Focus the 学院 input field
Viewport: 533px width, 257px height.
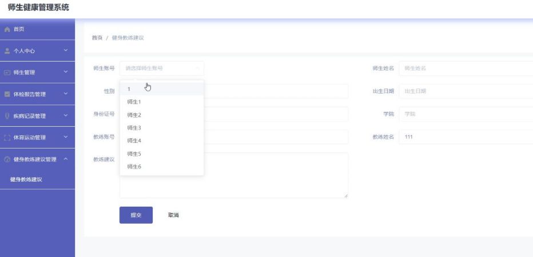click(466, 114)
